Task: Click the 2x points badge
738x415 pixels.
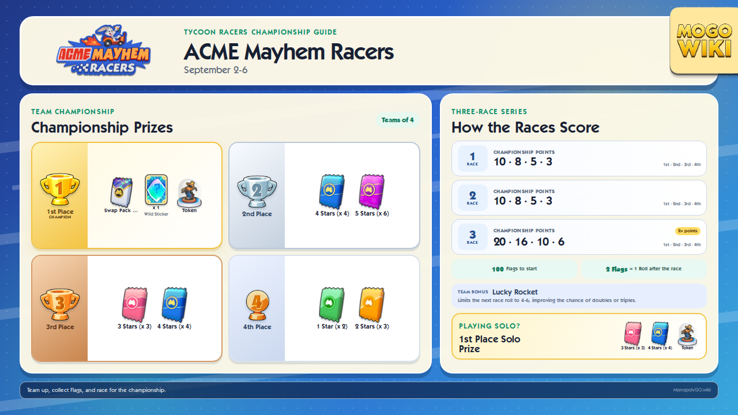Action: (x=687, y=231)
